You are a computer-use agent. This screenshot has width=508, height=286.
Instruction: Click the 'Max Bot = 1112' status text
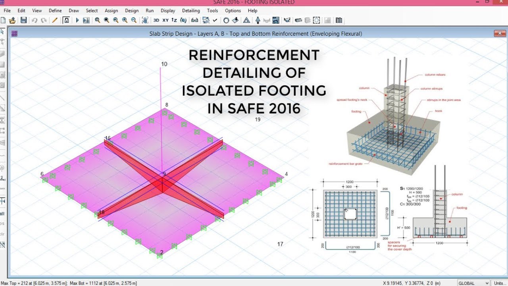[103, 283]
